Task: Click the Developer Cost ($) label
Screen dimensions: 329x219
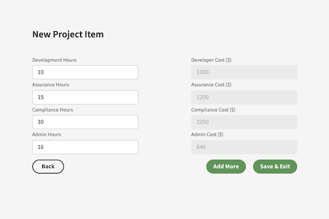Action: (x=211, y=60)
